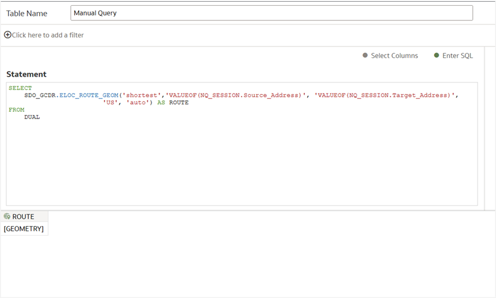Click ELOC_ROUTE_GEOM in the SQL statement
This screenshot has width=496, height=298.
89,95
